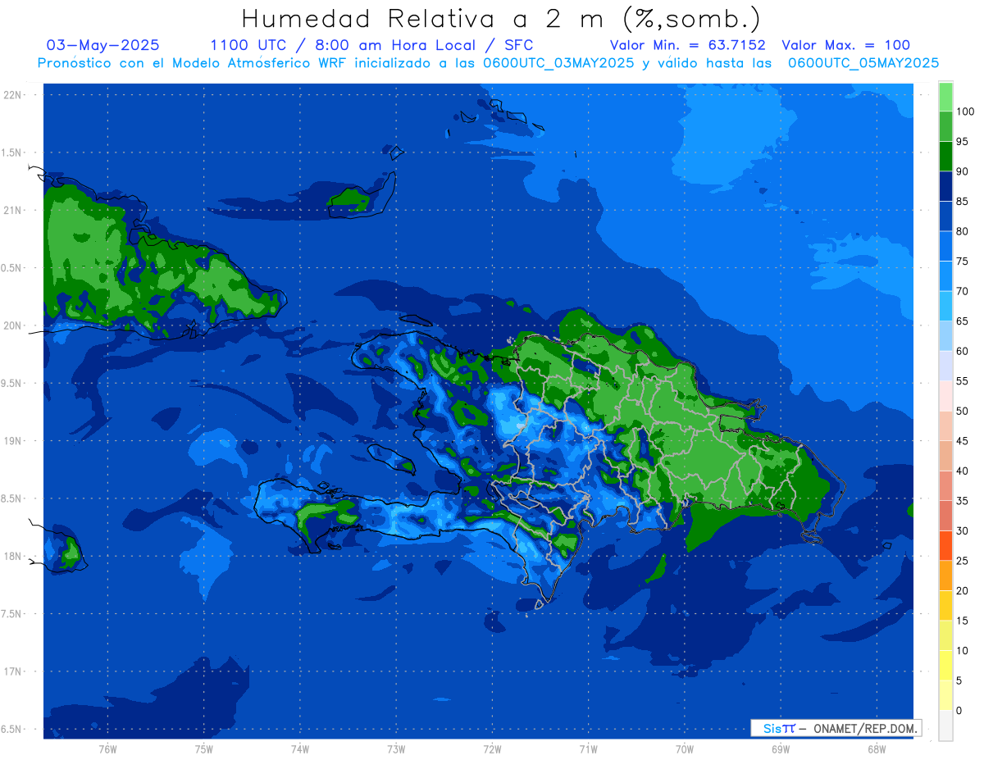
Task: Click the legend value label 50
Action: pos(963,411)
